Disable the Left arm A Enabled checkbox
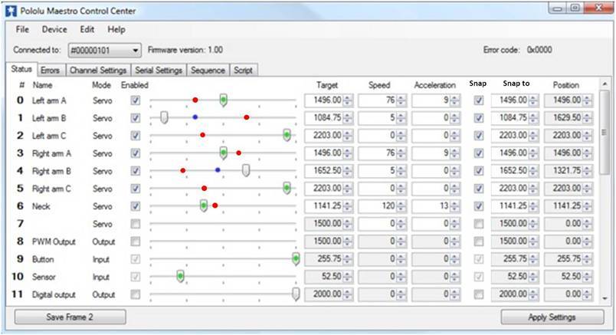This screenshot has height=335, width=616. [136, 100]
